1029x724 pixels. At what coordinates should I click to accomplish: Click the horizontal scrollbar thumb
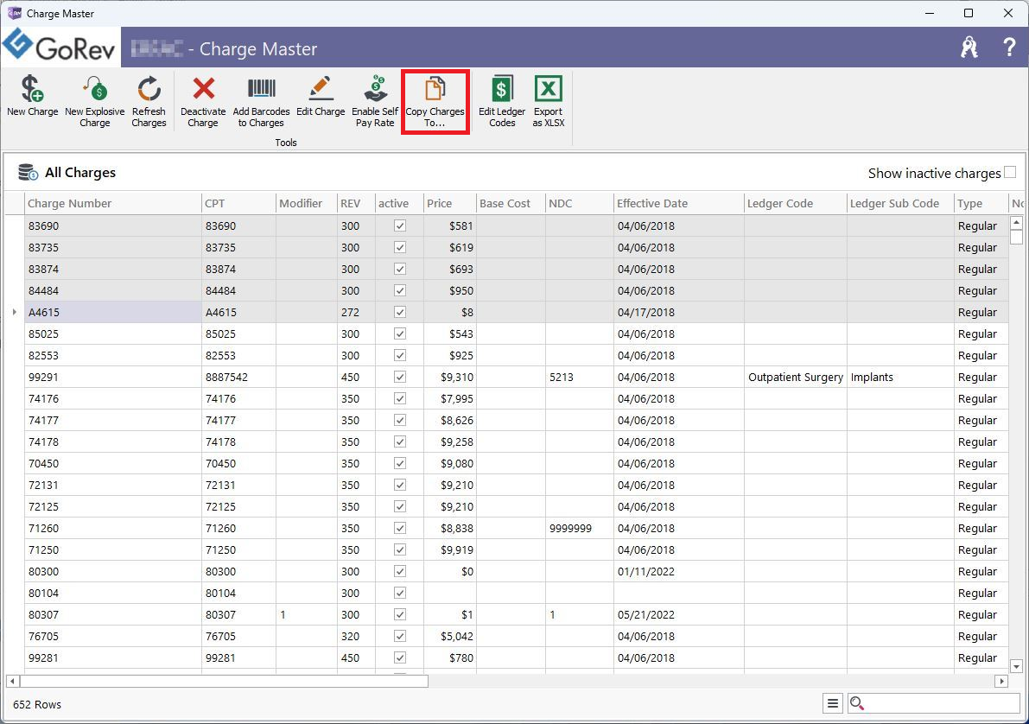[x=224, y=682]
